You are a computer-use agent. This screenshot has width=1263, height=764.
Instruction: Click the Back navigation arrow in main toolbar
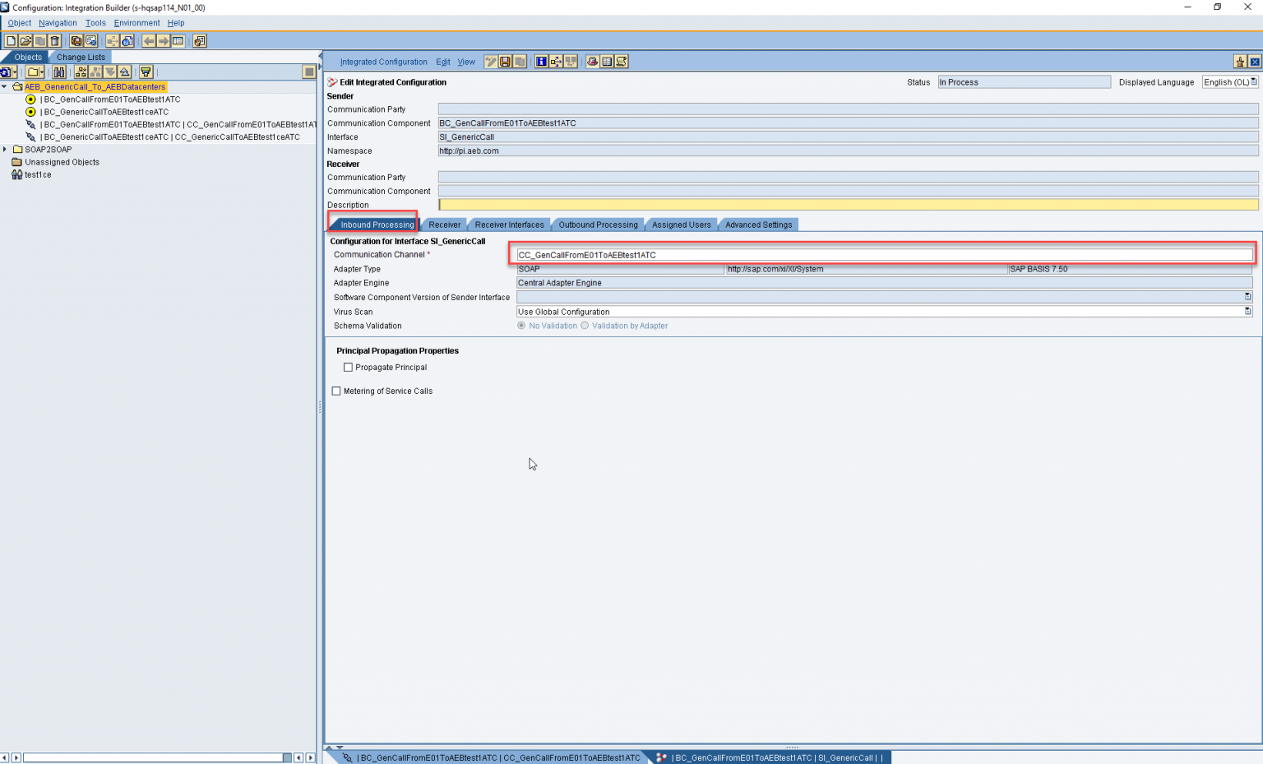point(150,40)
